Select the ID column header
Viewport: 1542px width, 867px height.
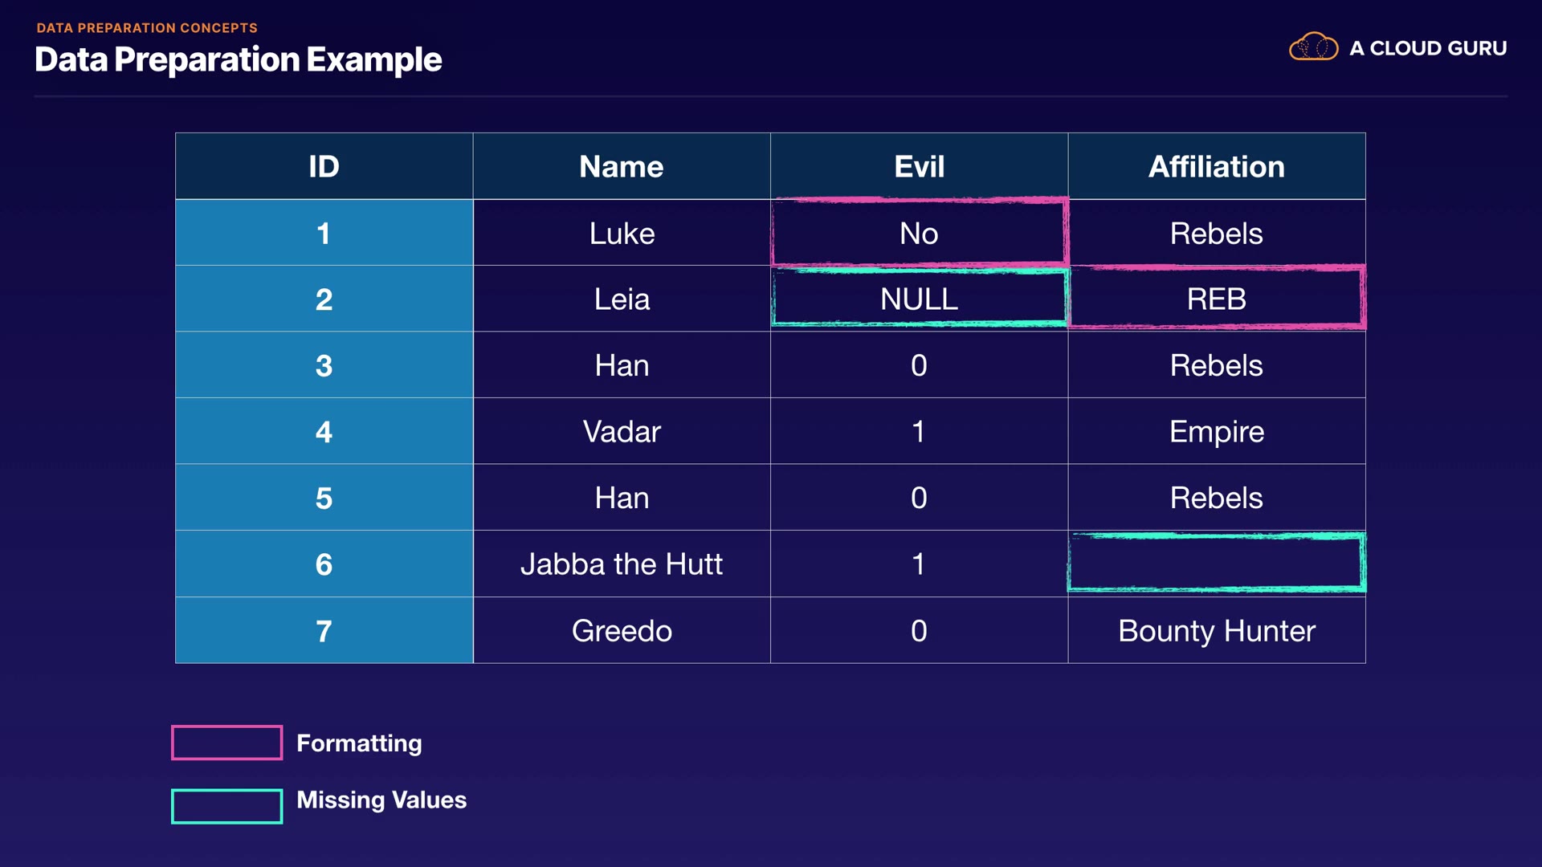coord(324,166)
